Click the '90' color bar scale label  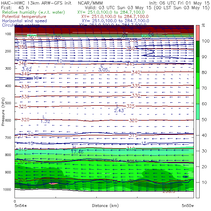[204, 57]
